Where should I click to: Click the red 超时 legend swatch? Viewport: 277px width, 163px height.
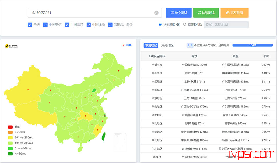pos(10,127)
